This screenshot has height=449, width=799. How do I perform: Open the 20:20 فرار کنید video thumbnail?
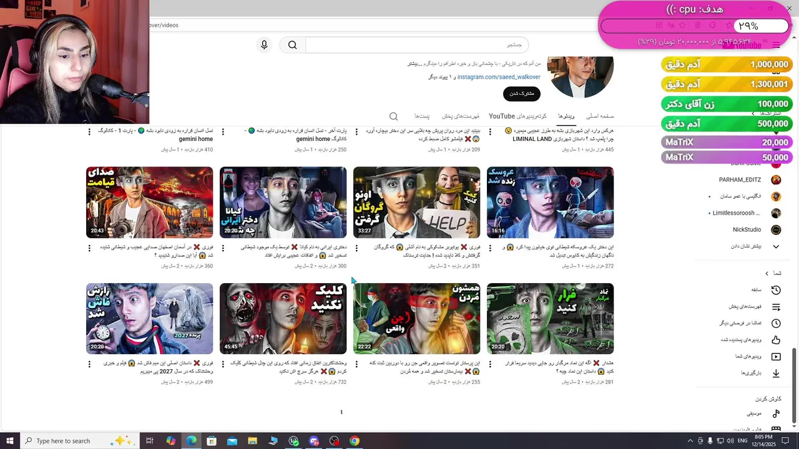coord(551,319)
